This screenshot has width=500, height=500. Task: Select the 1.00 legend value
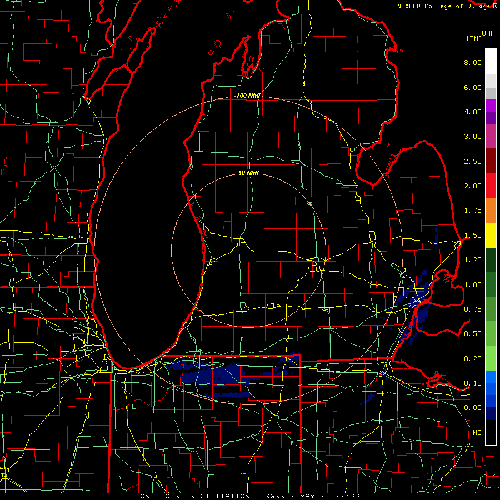473,285
